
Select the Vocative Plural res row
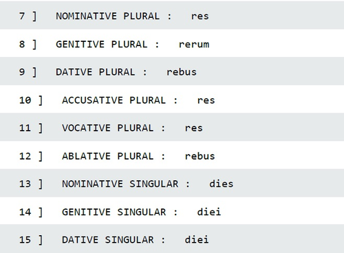(172, 127)
